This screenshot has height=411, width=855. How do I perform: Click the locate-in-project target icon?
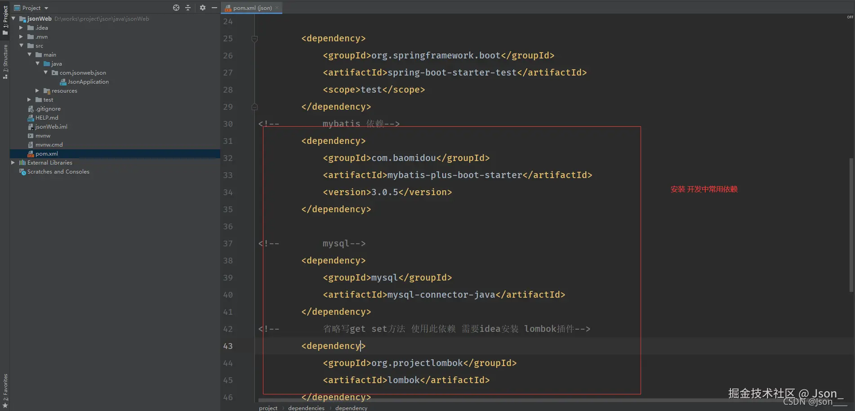[176, 8]
